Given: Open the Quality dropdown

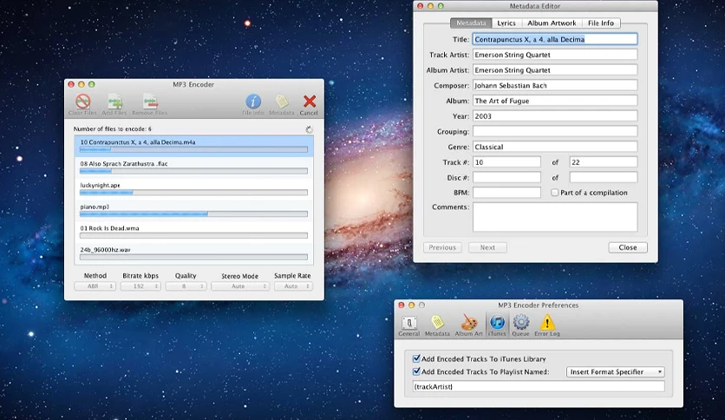Looking at the screenshot, I should [x=186, y=286].
